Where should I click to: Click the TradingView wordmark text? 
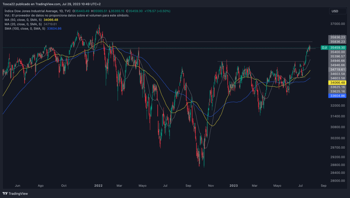(x=18, y=194)
